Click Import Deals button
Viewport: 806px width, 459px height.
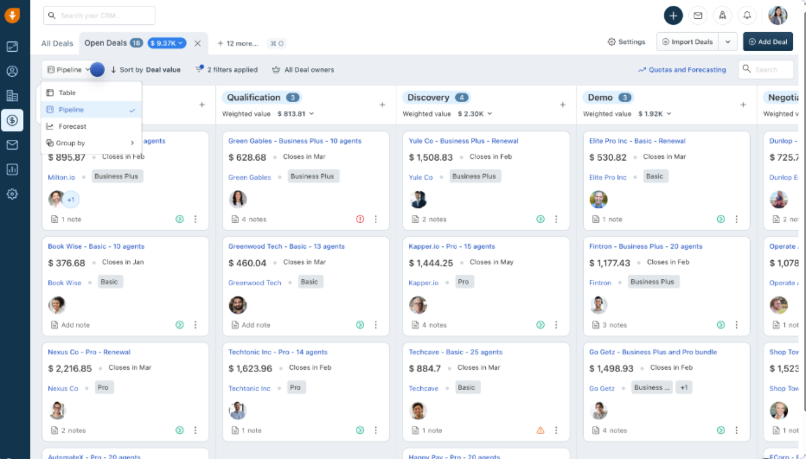point(688,41)
